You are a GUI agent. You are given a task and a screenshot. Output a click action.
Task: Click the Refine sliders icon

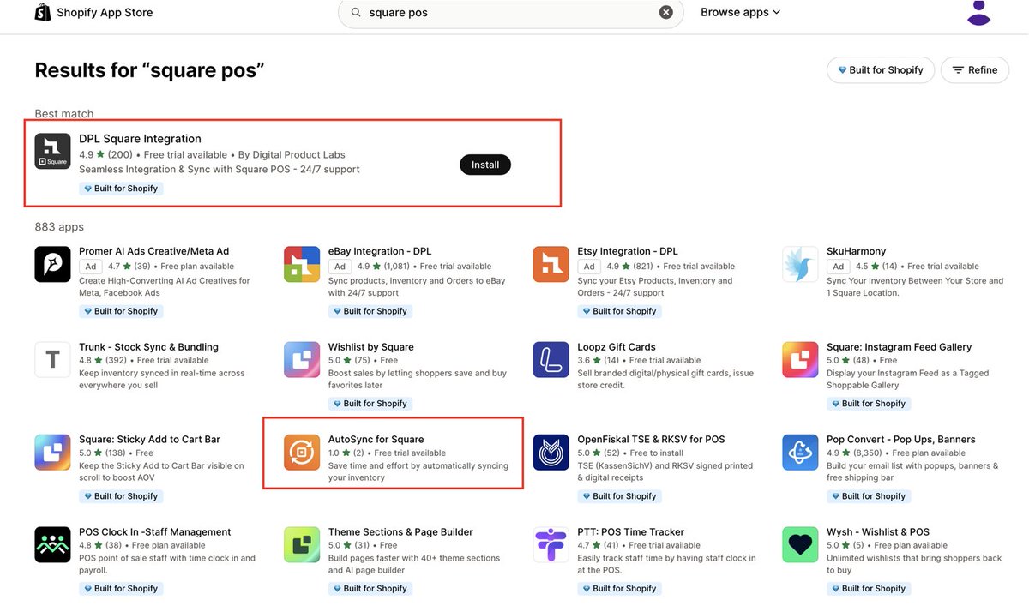[958, 70]
